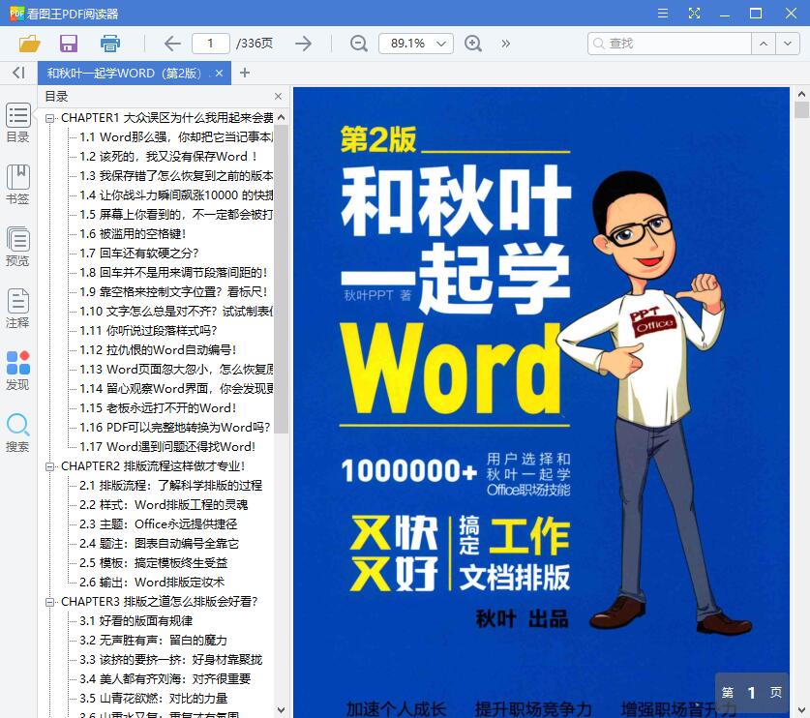Open outline entry 1.17 Word遇到问题还得找Word

167,447
